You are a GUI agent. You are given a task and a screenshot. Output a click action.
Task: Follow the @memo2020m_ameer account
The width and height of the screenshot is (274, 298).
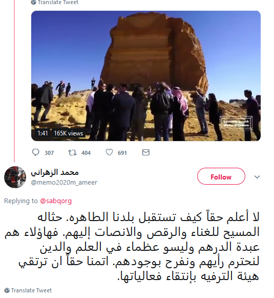click(221, 176)
